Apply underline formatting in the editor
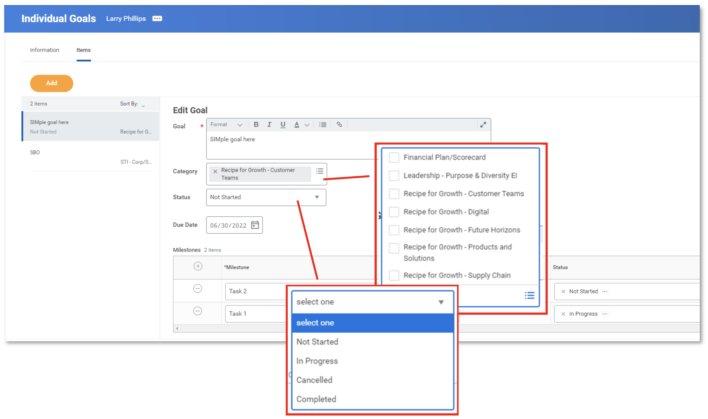 283,124
